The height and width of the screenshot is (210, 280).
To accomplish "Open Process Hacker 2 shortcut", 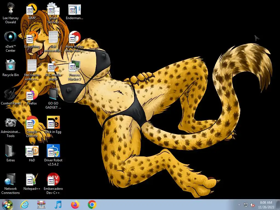I will [74, 70].
